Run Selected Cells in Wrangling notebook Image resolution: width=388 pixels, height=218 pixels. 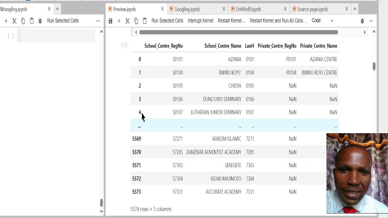tap(63, 21)
